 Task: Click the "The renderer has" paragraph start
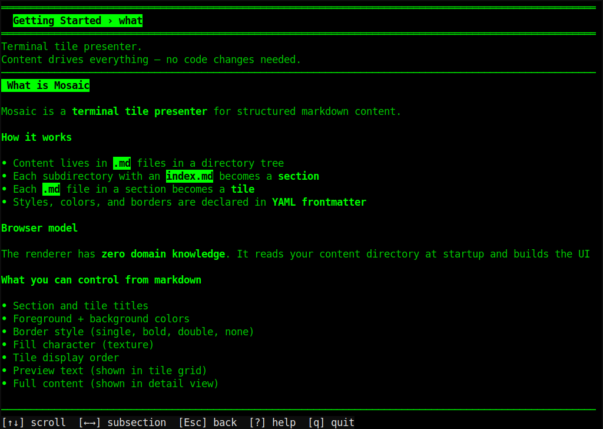coord(48,254)
